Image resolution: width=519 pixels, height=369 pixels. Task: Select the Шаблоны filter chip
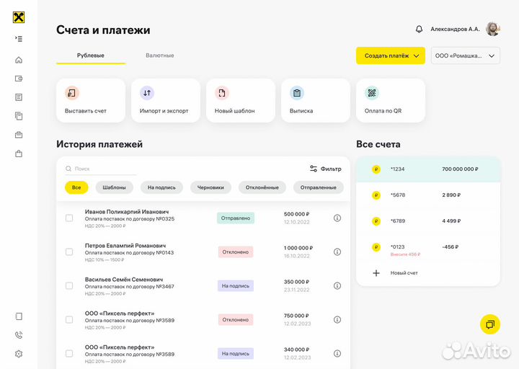click(114, 187)
